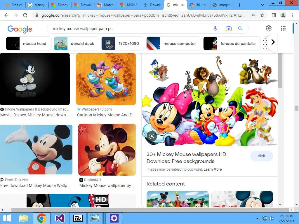The width and height of the screenshot is (299, 224).
Task: Close the active Google search tab
Action: click(x=182, y=5)
